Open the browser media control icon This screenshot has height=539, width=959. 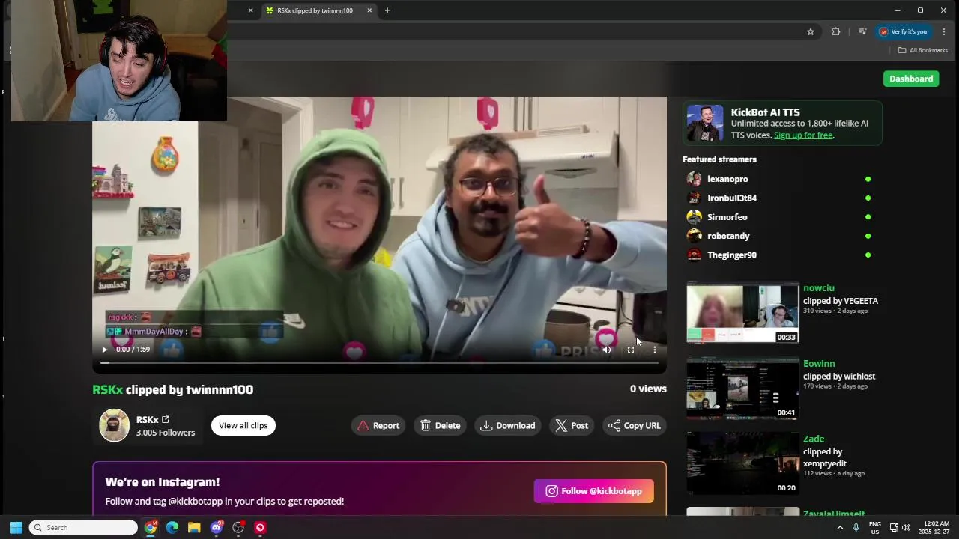(x=862, y=31)
